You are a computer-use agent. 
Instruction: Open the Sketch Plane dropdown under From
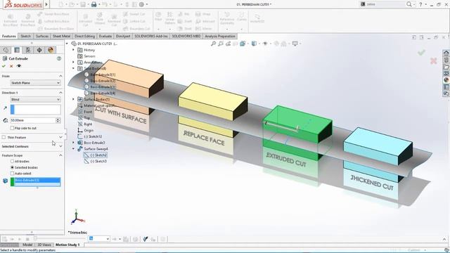coord(36,83)
